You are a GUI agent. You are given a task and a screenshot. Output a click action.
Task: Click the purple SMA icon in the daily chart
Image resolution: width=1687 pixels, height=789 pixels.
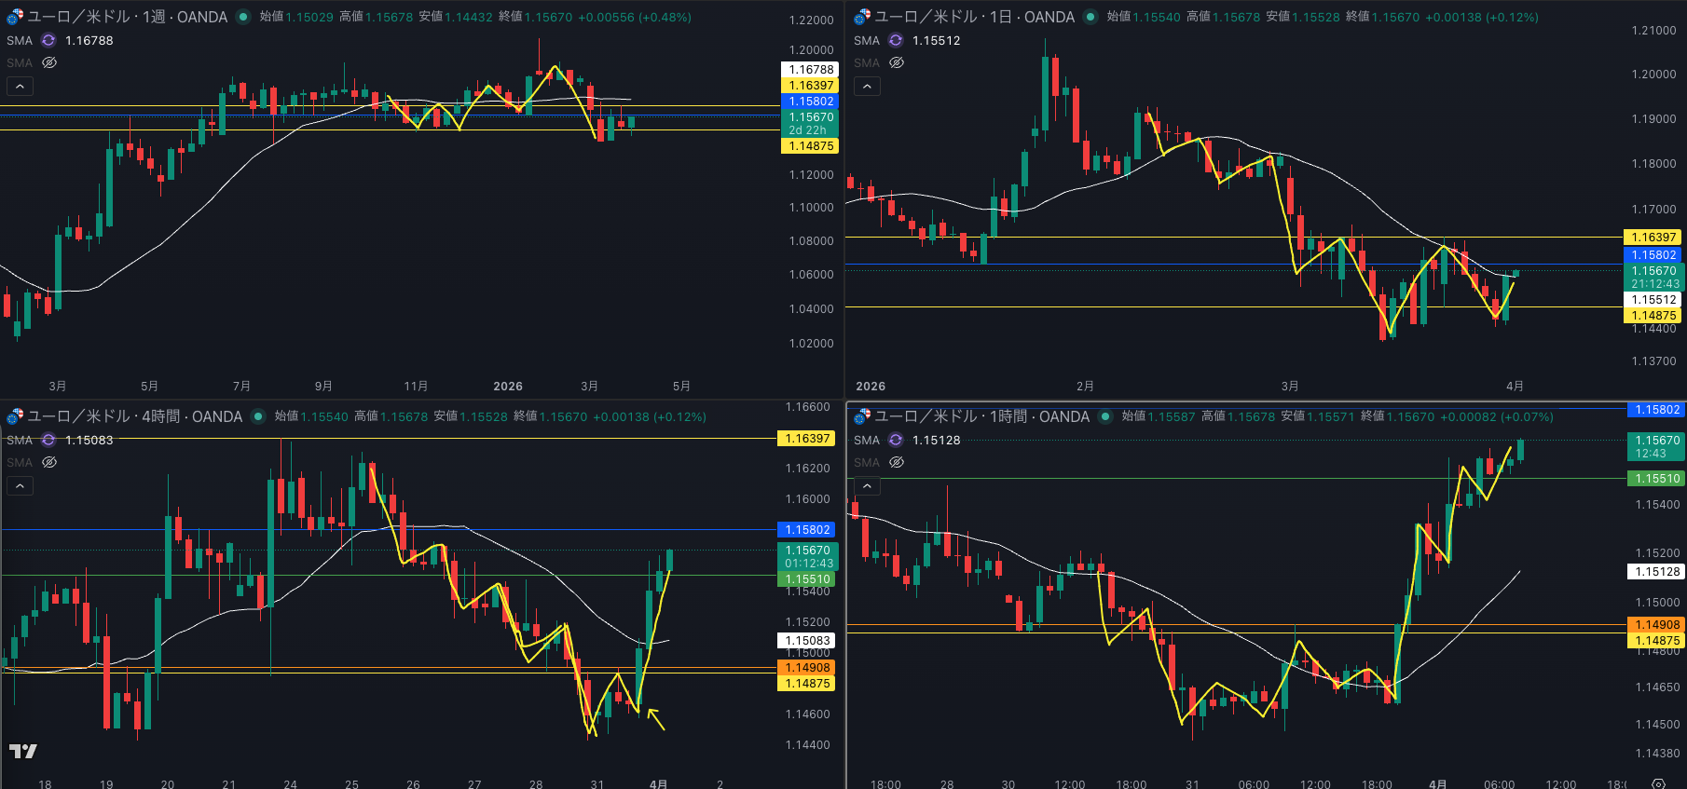896,40
